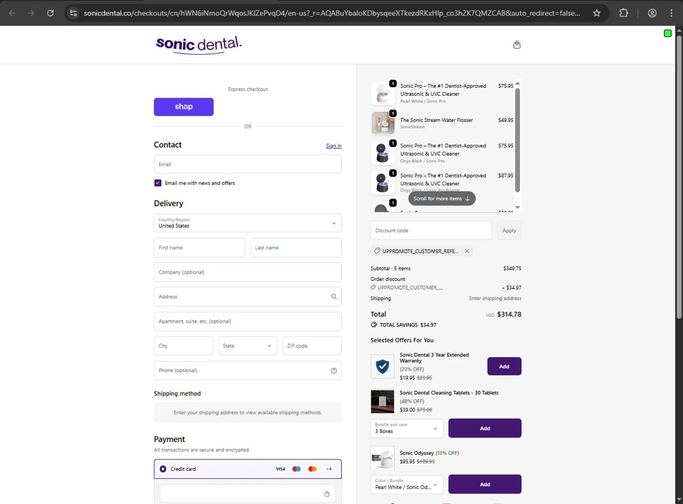Click the total savings tag icon
Screen dimensions: 683x504
(x=374, y=325)
